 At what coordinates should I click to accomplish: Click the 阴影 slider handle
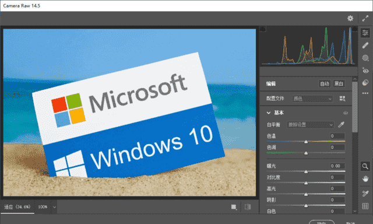pyautogui.click(x=306, y=206)
